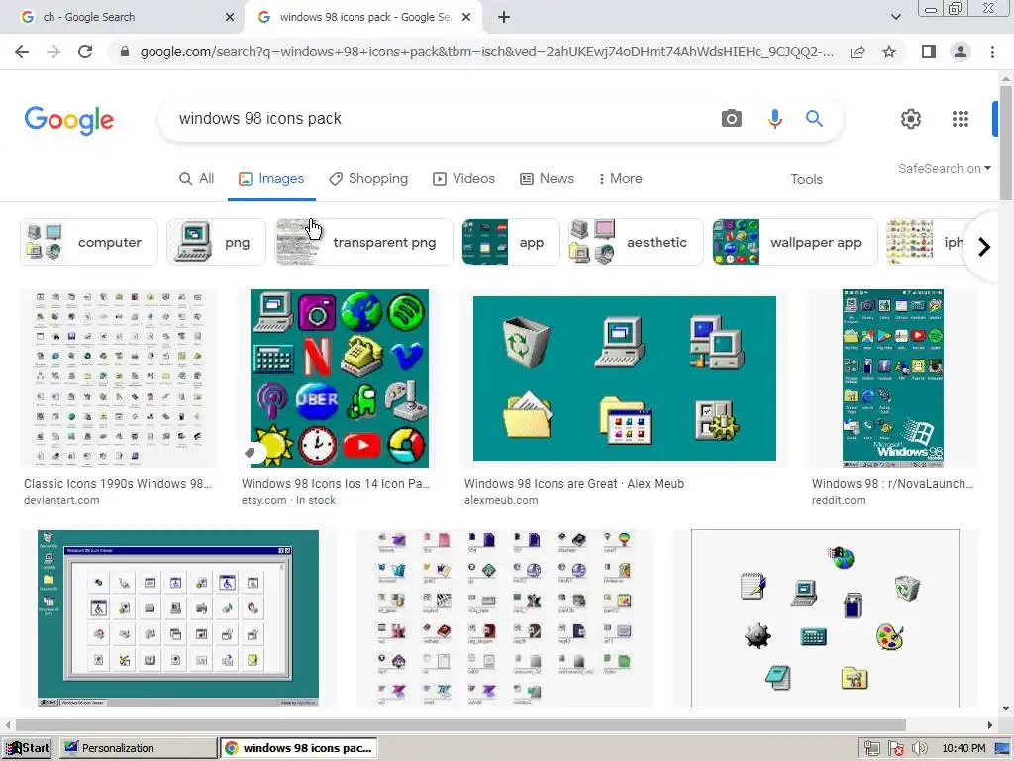Click the Google logo
The width and height of the screenshot is (1014, 761).
coord(69,120)
